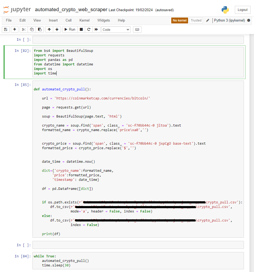Copy the selected cell
254x272 pixels.
[32, 30]
